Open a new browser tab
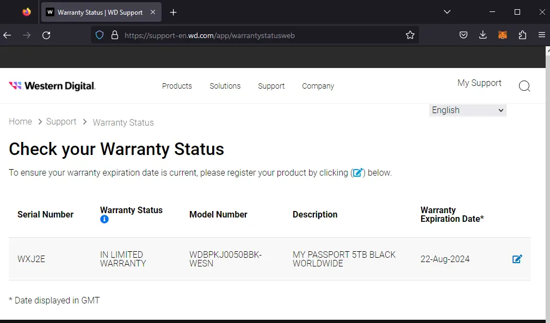Screen dimensions: 550x323 click(173, 13)
